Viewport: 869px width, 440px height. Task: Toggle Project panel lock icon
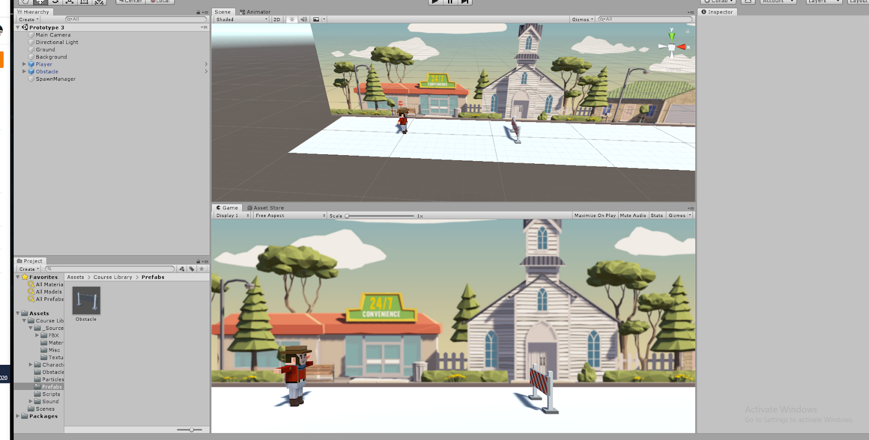pos(198,262)
